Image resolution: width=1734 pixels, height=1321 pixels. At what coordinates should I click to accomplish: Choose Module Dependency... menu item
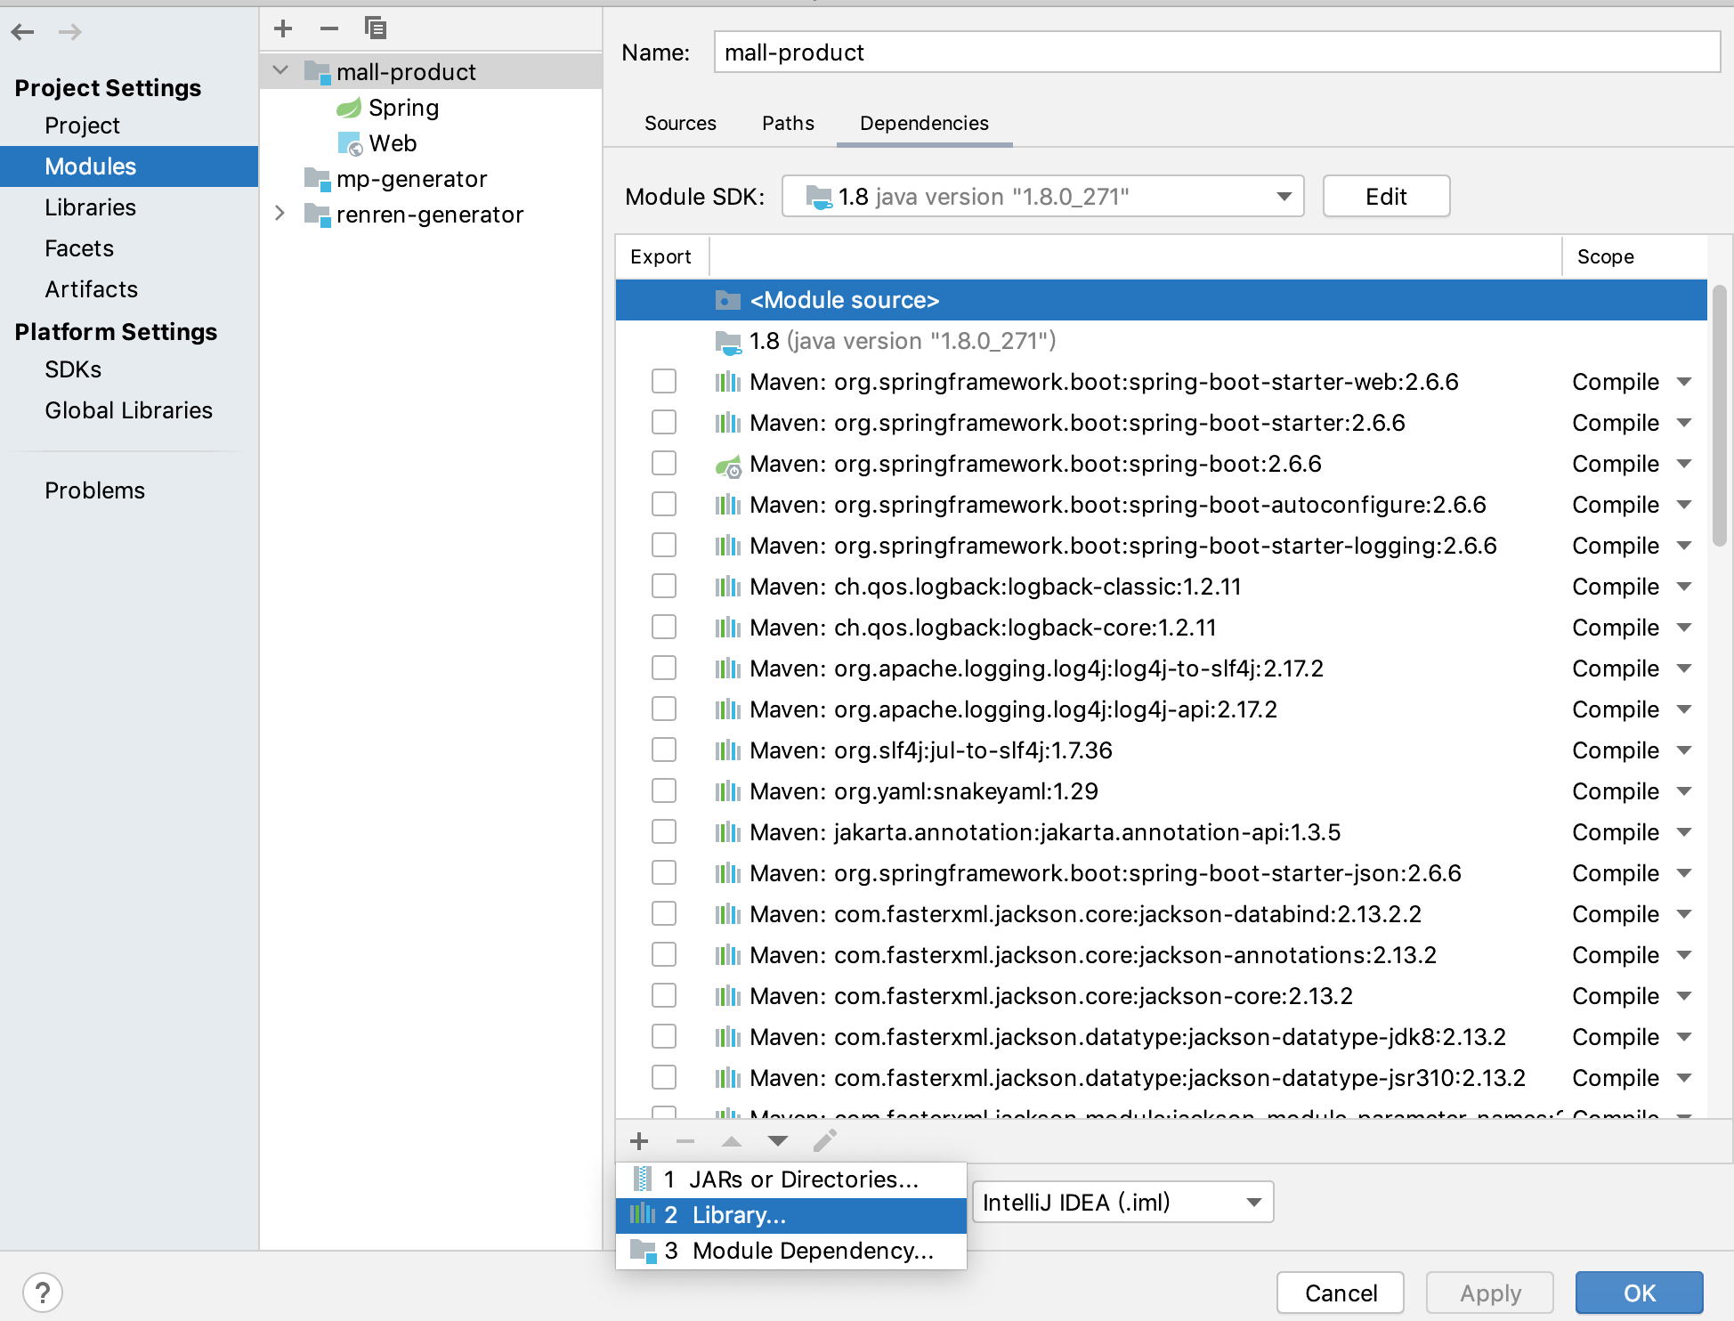point(791,1251)
